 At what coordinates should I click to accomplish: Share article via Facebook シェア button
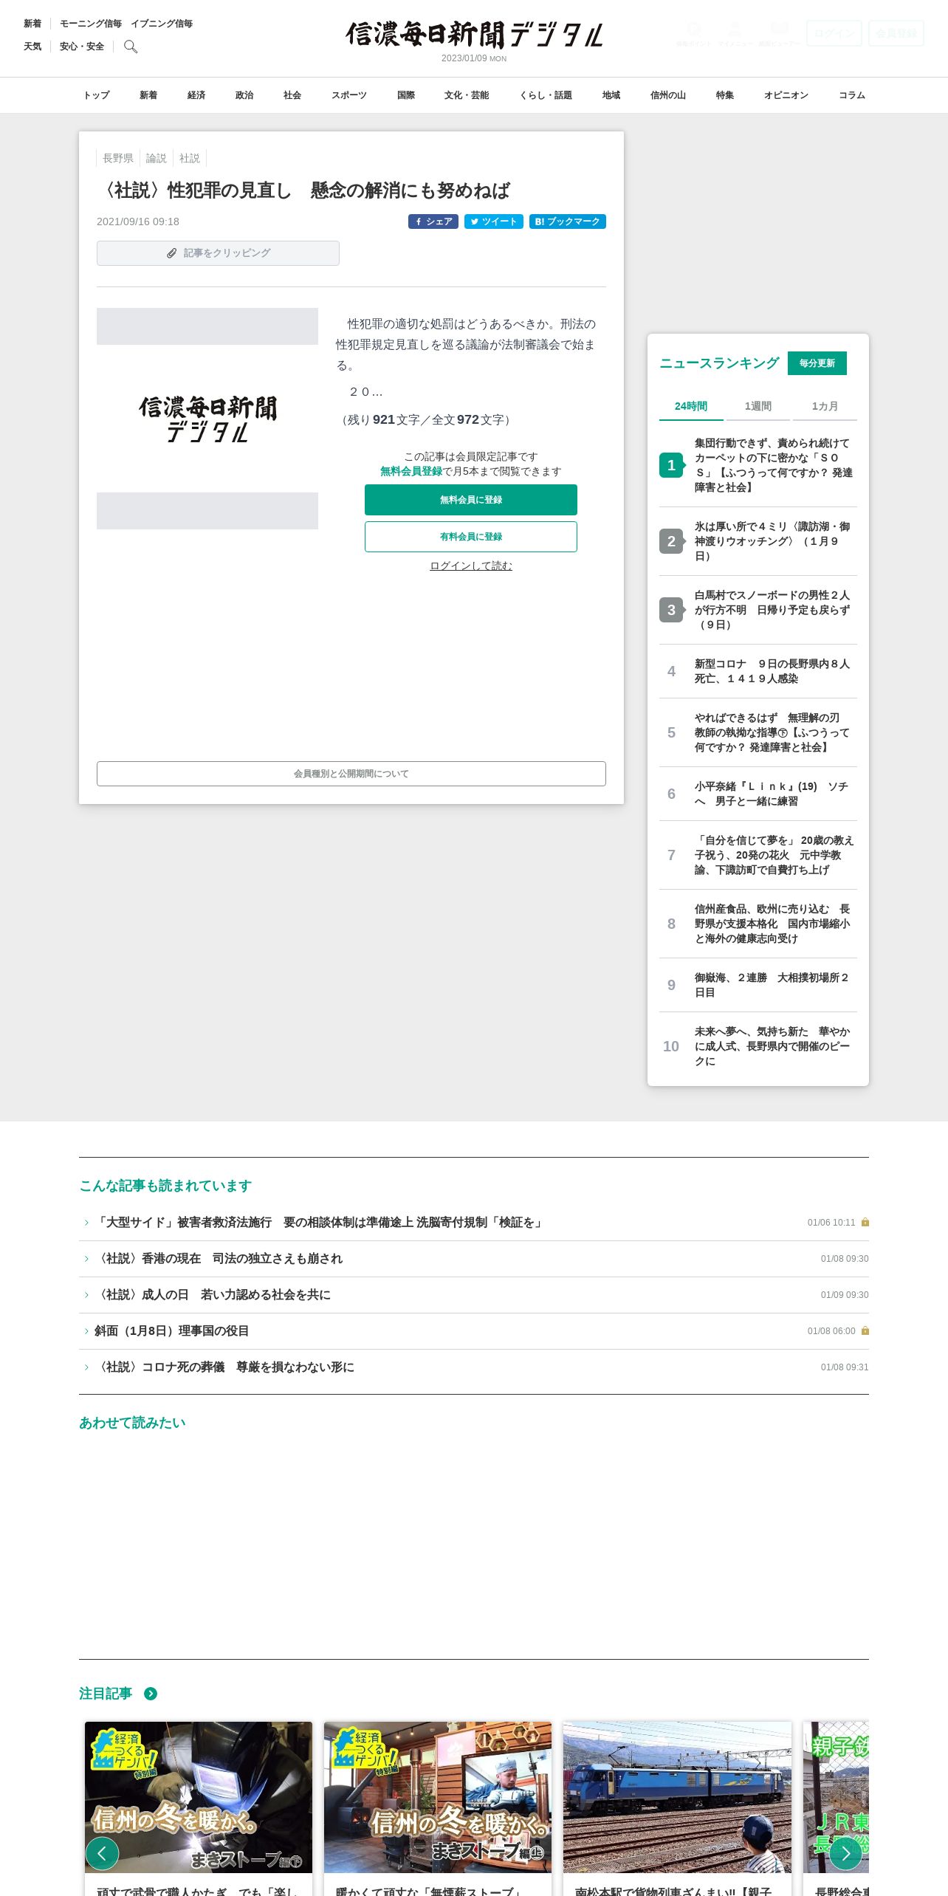[x=433, y=221]
